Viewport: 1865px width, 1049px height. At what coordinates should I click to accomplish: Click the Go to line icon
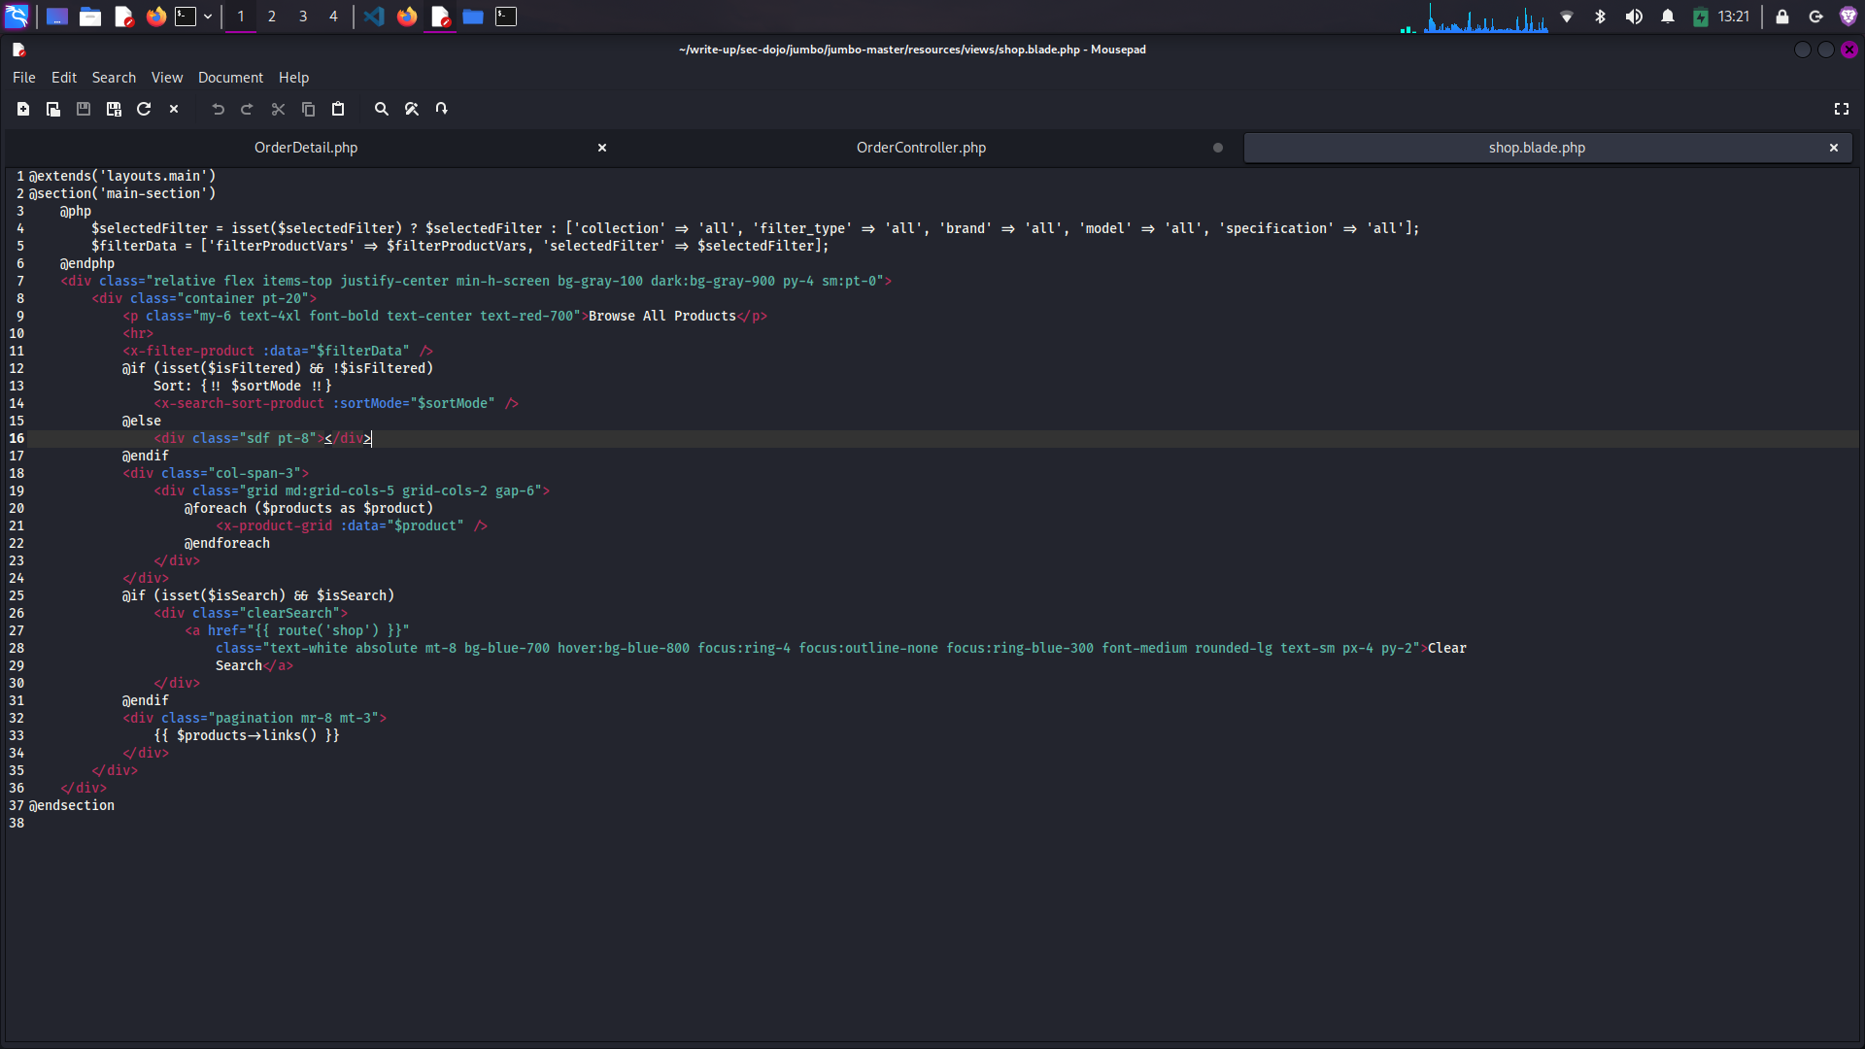point(442,109)
